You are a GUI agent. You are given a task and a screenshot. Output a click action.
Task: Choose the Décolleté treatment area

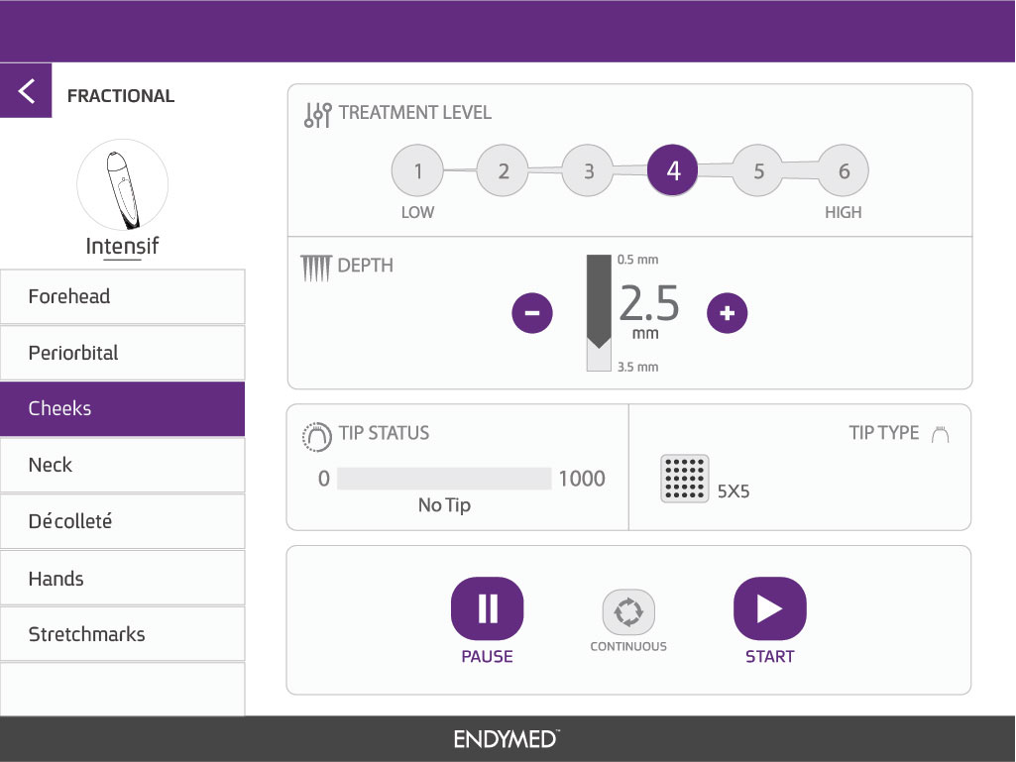click(x=123, y=521)
